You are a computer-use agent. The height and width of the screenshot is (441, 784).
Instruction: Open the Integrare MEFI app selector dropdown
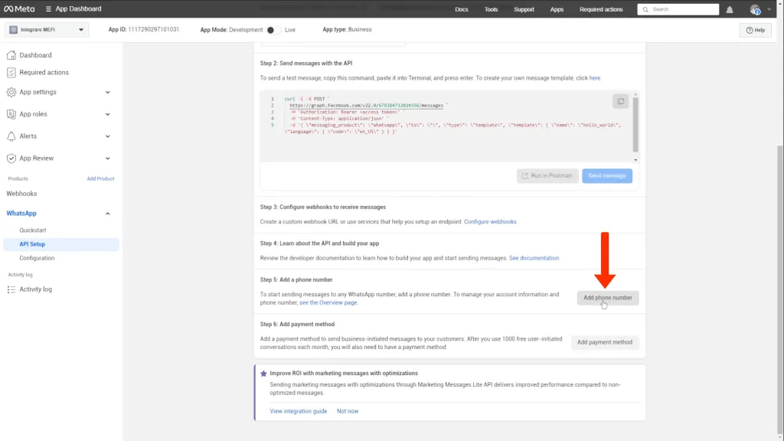pos(47,30)
